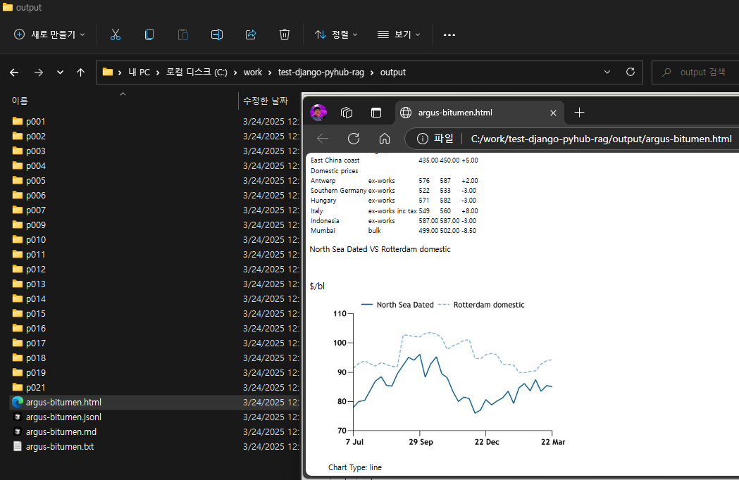Click the Rename icon in Explorer toolbar
This screenshot has width=739, height=480.
pos(217,34)
